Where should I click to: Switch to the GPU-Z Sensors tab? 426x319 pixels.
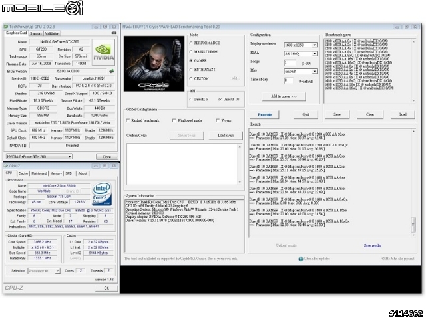click(x=35, y=33)
